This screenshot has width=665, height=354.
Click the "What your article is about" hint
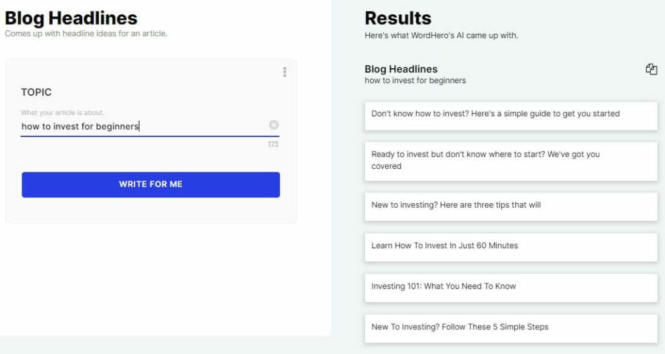62,113
